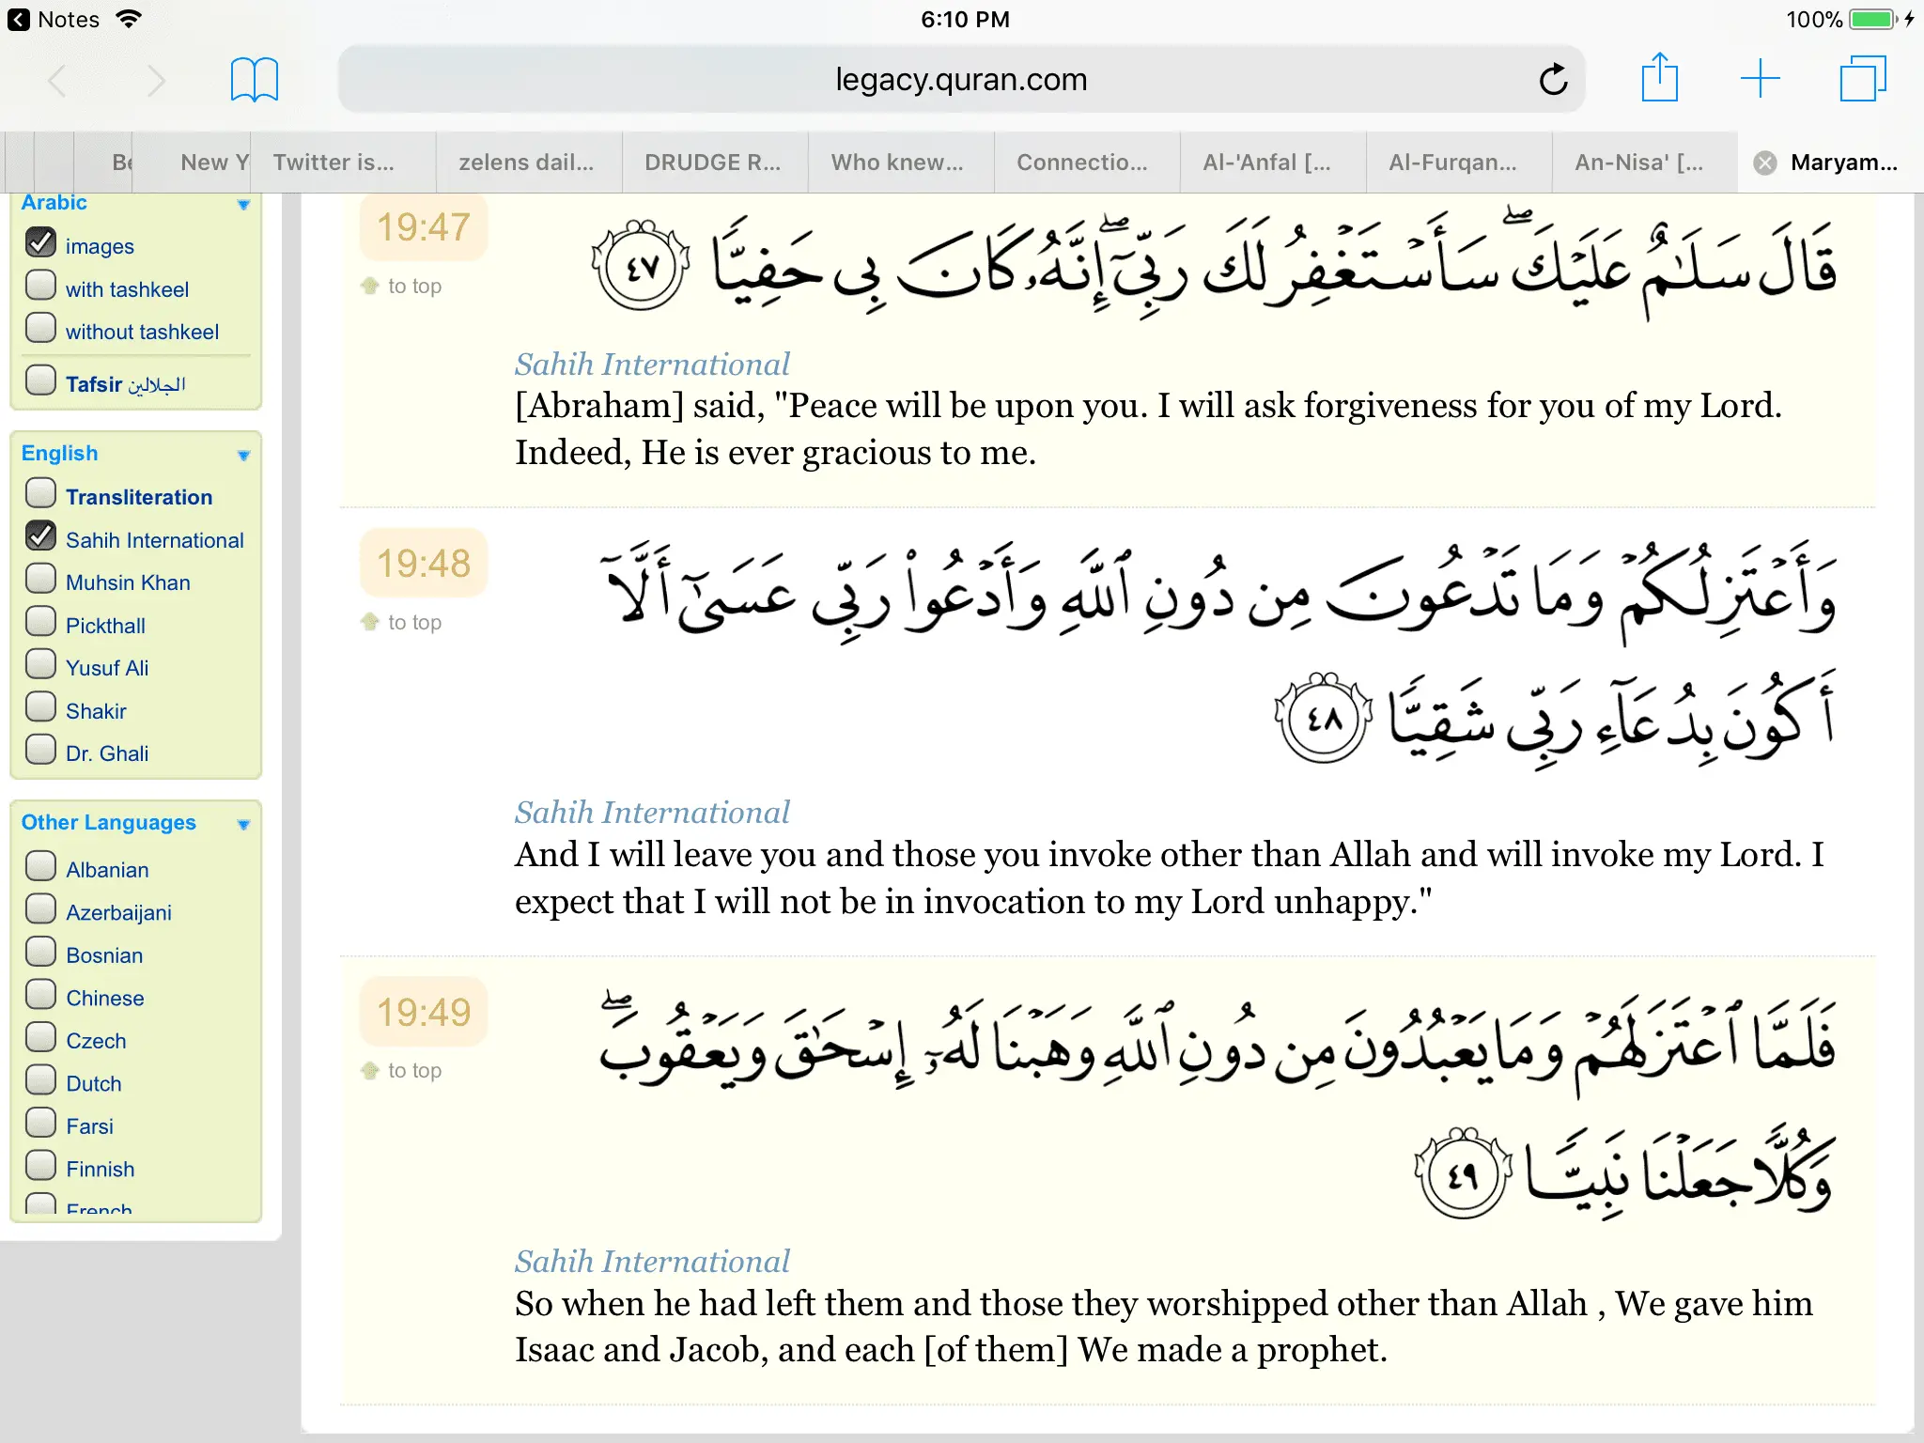Switch to the Al-Furqan tab

[x=1452, y=163]
